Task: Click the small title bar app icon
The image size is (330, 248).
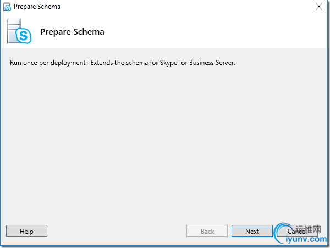Action: tap(7, 7)
